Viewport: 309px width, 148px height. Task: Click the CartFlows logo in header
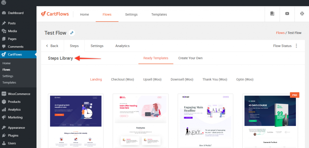click(55, 14)
